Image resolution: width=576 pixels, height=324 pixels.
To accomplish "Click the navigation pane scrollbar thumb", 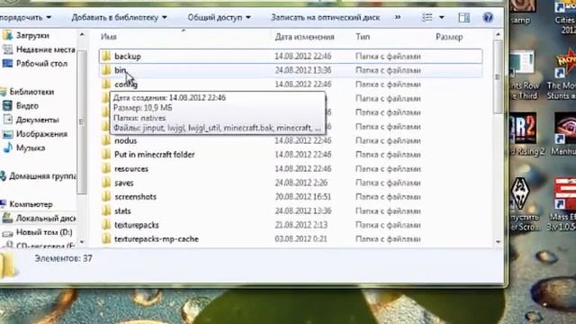I will (x=82, y=122).
